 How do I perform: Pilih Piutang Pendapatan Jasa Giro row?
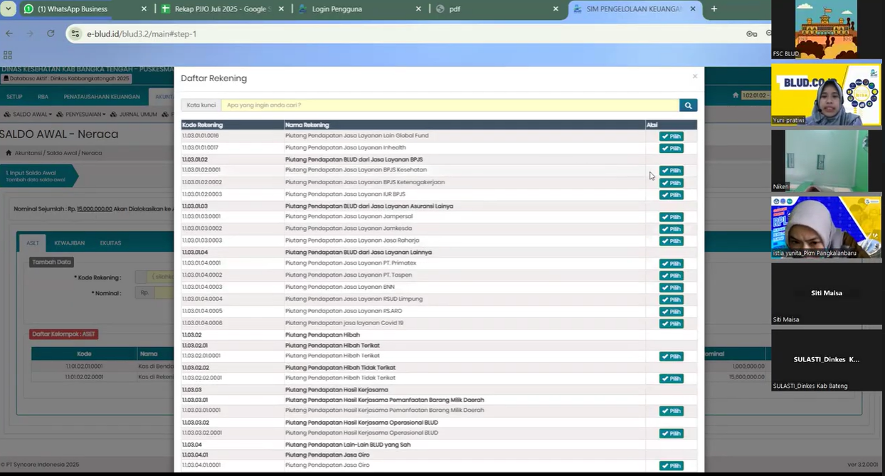pyautogui.click(x=671, y=466)
